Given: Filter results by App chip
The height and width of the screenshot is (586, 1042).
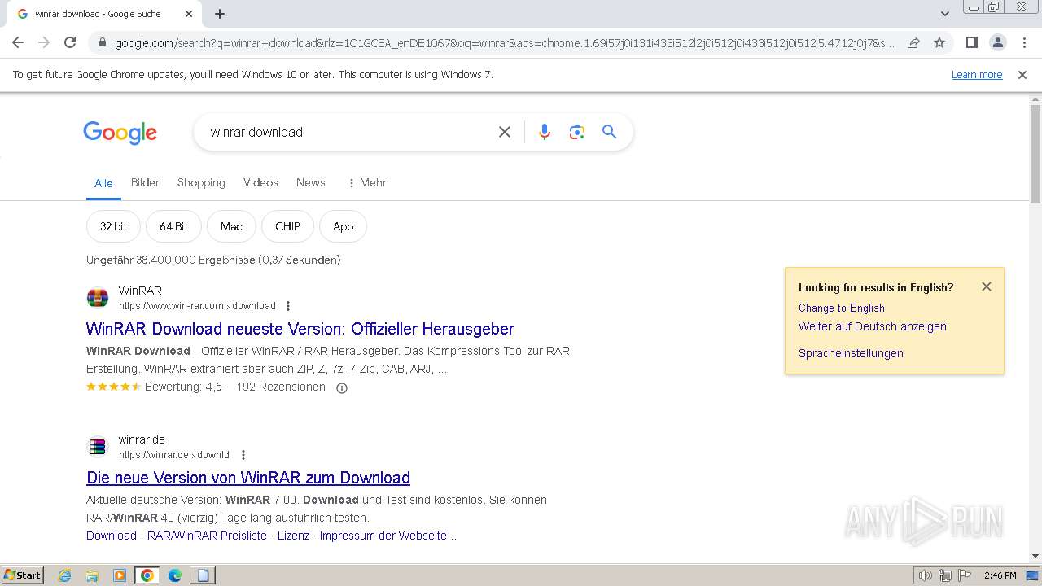Looking at the screenshot, I should click(x=343, y=226).
